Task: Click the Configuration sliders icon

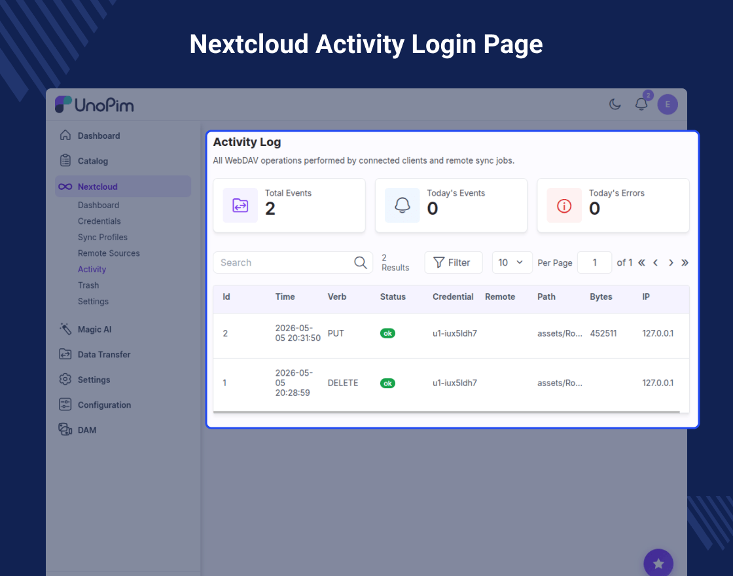Action: [65, 405]
